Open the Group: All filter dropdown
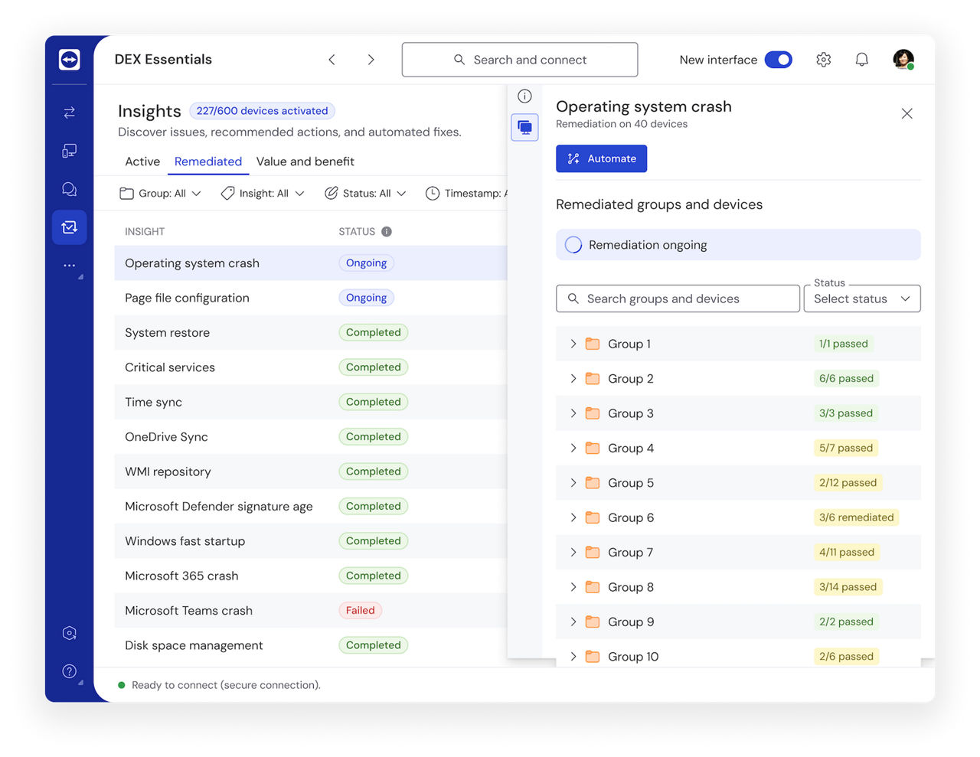The image size is (980, 757). [160, 193]
